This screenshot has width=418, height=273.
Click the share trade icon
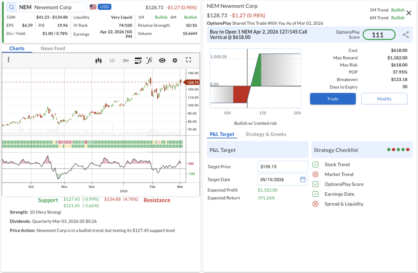coord(405,35)
